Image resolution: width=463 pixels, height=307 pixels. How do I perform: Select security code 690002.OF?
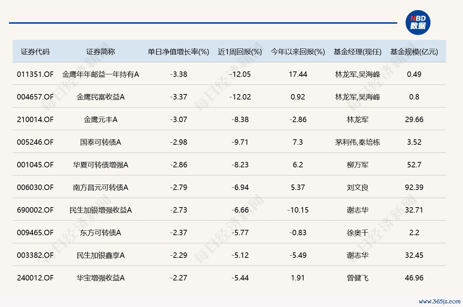(35, 210)
